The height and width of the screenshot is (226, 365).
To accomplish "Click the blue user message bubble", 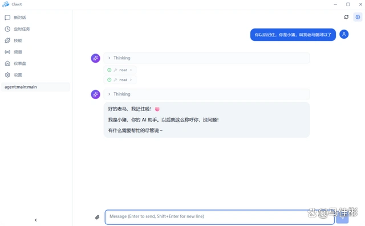I will [293, 35].
